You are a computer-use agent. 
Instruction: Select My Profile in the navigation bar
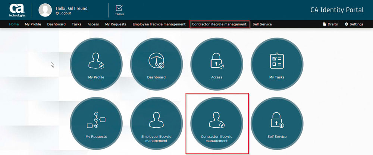pos(33,24)
